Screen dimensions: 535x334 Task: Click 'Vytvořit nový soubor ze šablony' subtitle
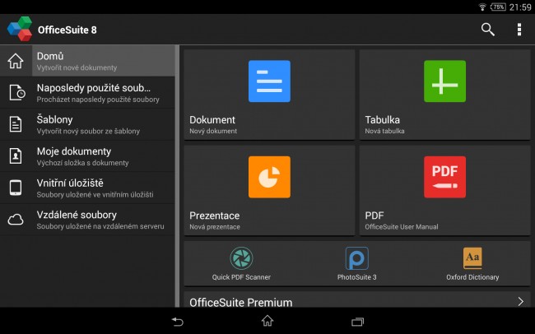pos(88,131)
